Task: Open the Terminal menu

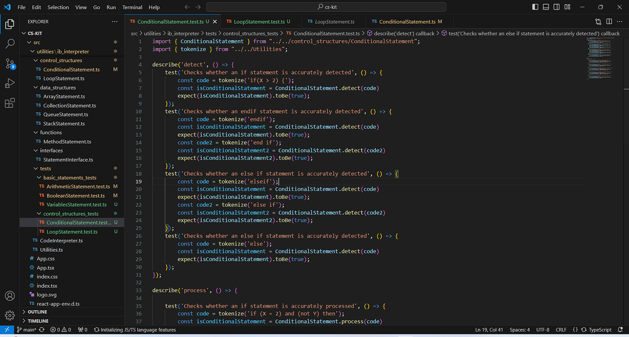Action: click(132, 7)
